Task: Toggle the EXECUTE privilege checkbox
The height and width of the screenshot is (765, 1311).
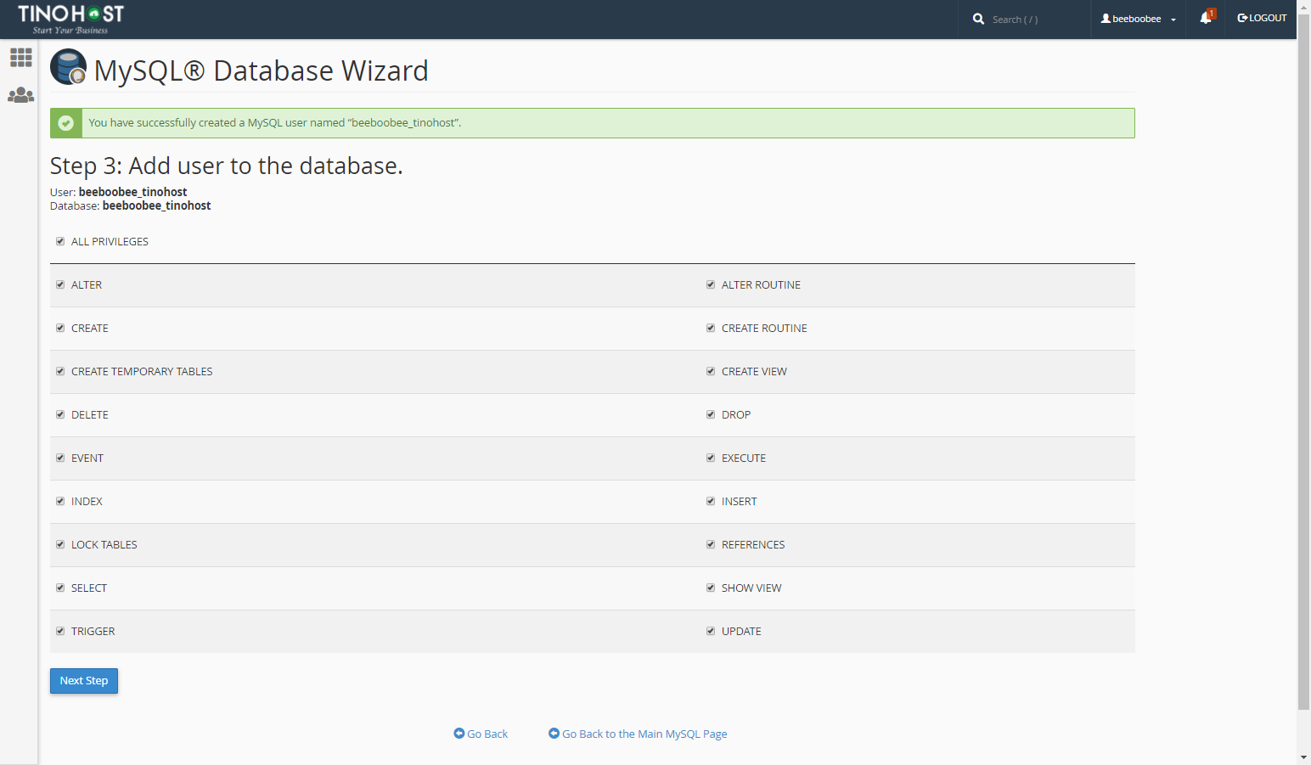Action: [x=711, y=458]
